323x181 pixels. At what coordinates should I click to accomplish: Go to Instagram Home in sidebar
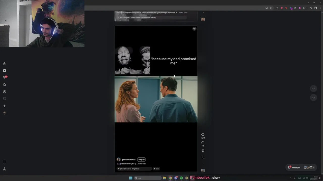tap(4, 64)
